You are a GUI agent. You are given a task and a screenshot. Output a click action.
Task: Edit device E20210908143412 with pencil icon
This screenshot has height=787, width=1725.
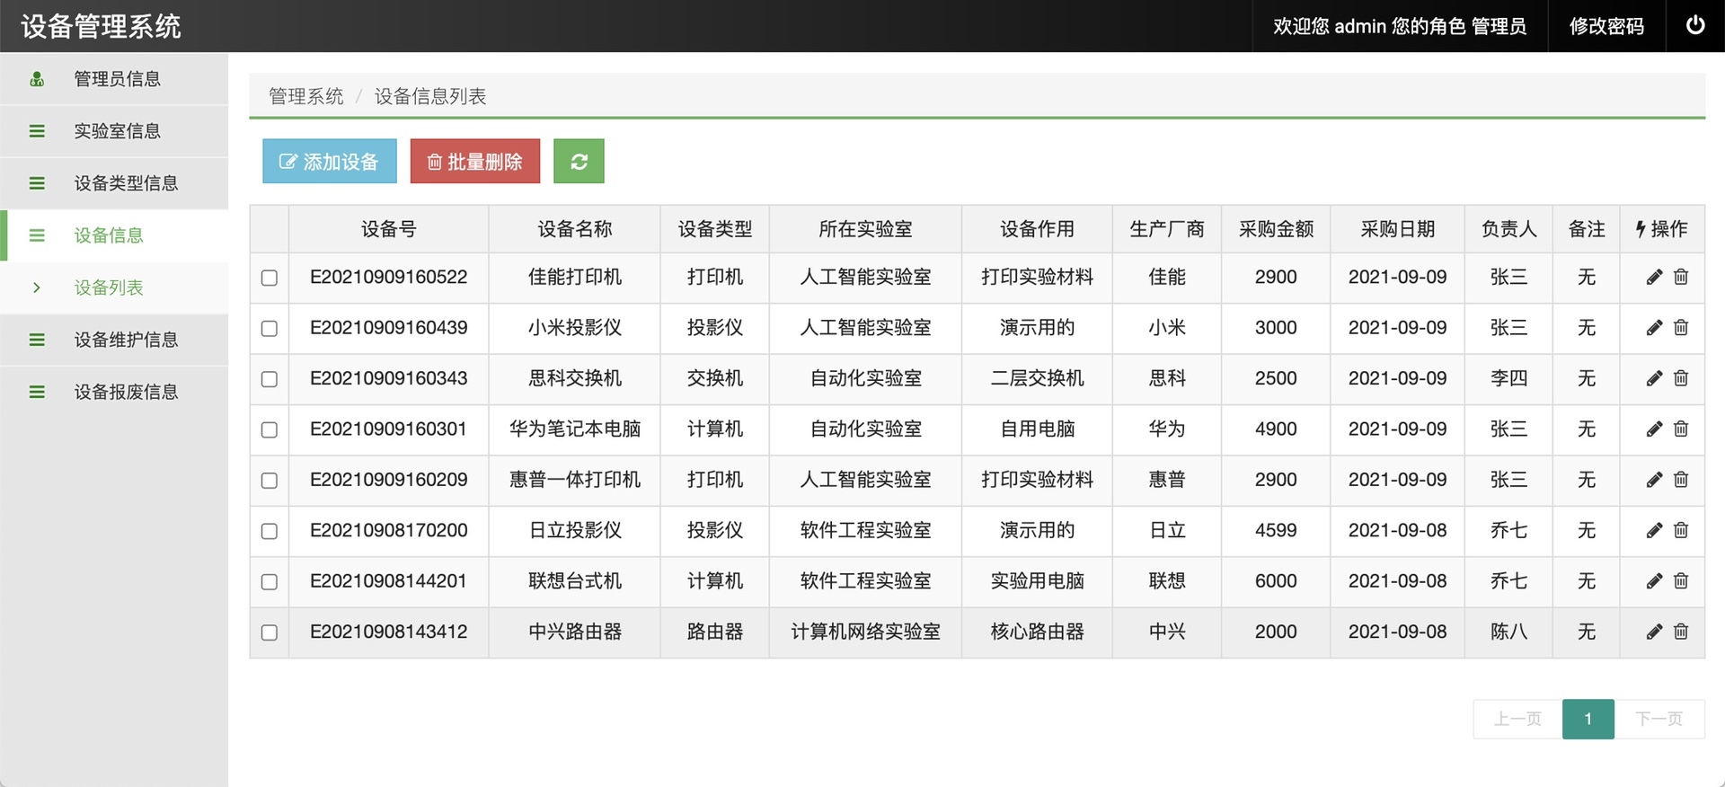click(1654, 632)
